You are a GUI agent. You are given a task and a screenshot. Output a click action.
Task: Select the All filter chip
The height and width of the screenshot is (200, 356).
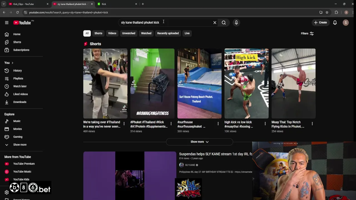87,33
